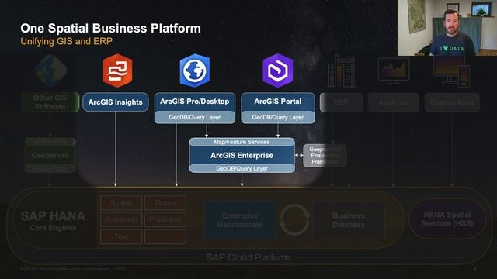Click the Unifying GIS and ERP subtitle
This screenshot has width=497, height=279.
tap(66, 41)
